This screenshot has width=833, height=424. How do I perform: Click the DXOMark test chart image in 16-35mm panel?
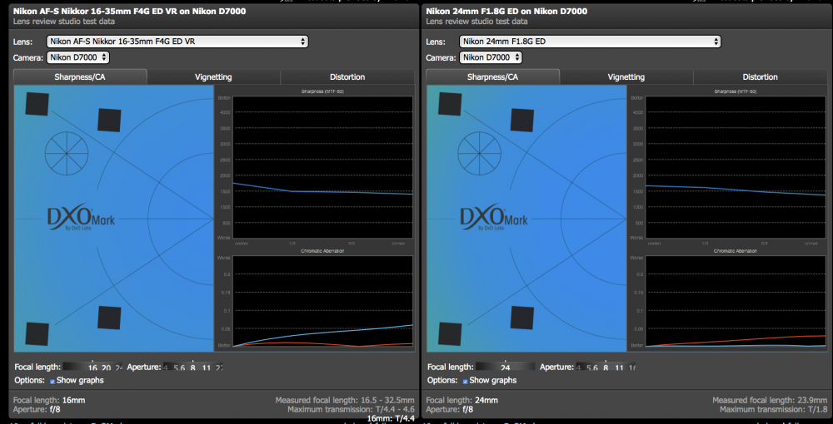pyautogui.click(x=113, y=219)
